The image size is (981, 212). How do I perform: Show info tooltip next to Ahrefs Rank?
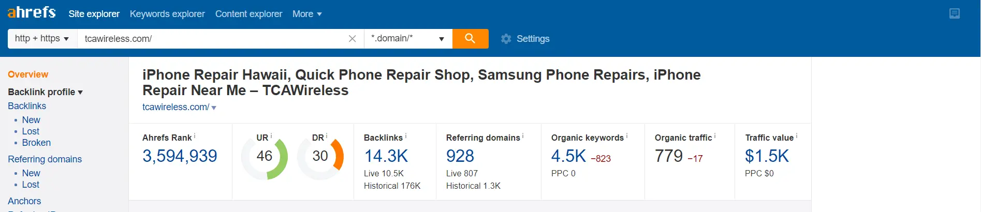click(x=195, y=136)
